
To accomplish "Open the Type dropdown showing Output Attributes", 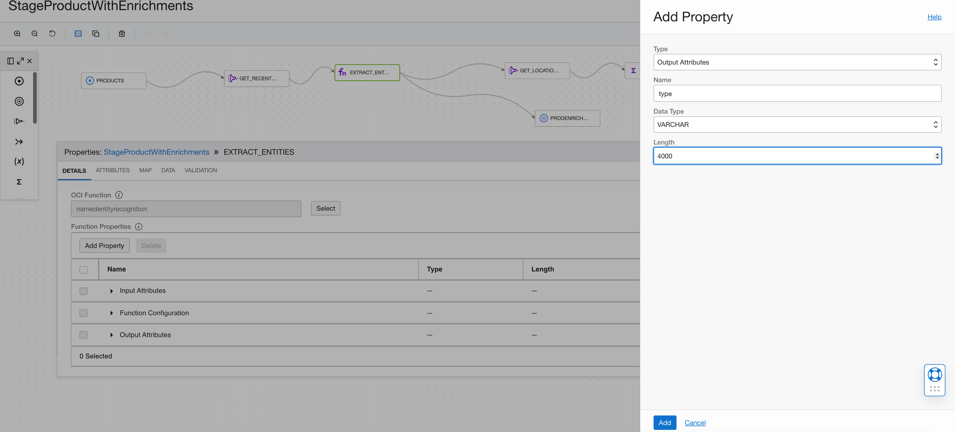I will (x=797, y=62).
